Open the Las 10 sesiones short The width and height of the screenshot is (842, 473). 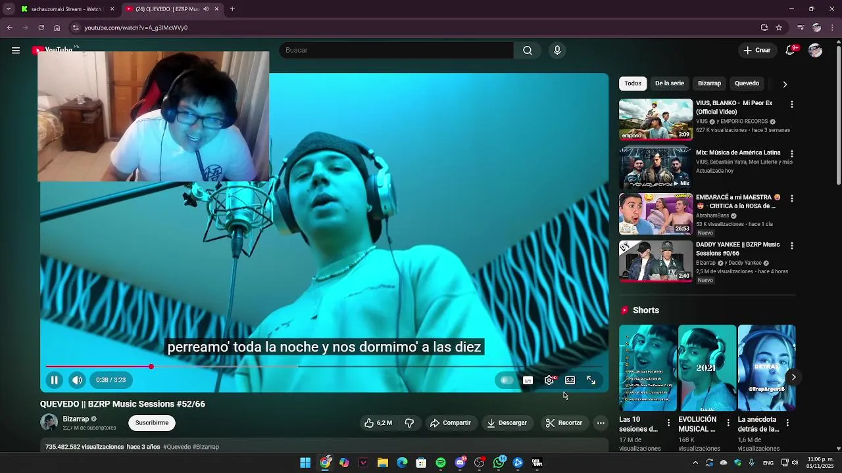(x=647, y=368)
